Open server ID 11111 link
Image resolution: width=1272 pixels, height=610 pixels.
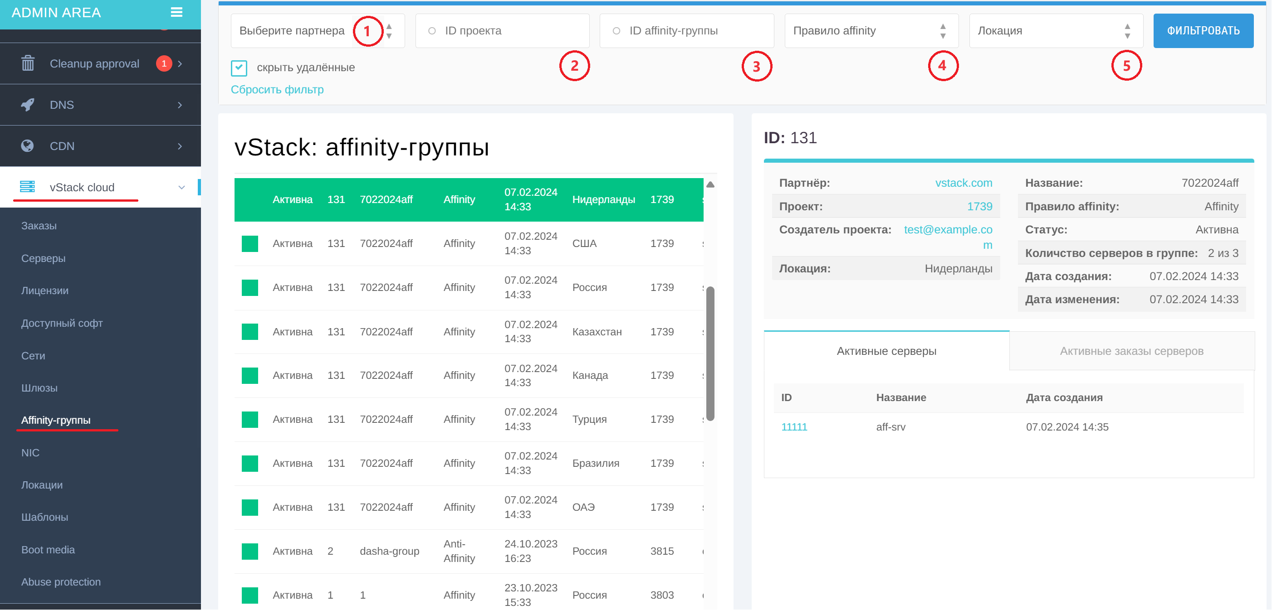pyautogui.click(x=793, y=427)
